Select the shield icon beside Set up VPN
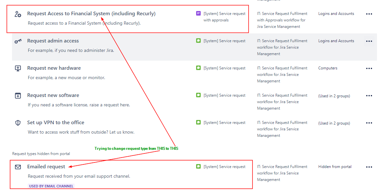 tap(17, 123)
